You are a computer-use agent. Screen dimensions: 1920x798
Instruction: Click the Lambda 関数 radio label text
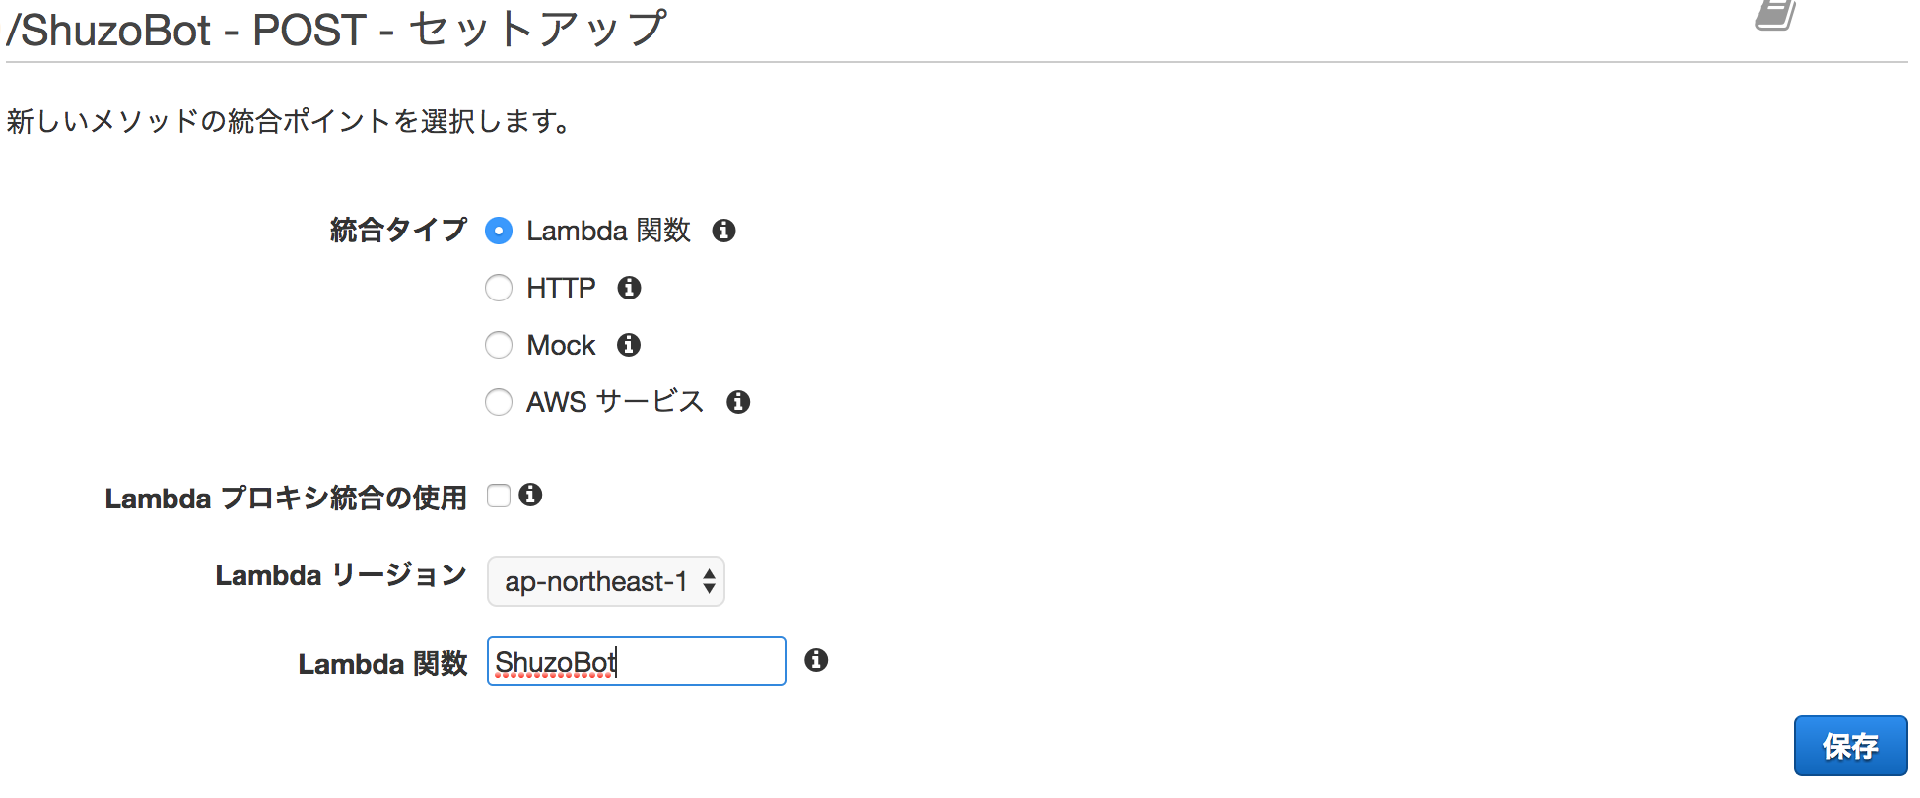608,231
